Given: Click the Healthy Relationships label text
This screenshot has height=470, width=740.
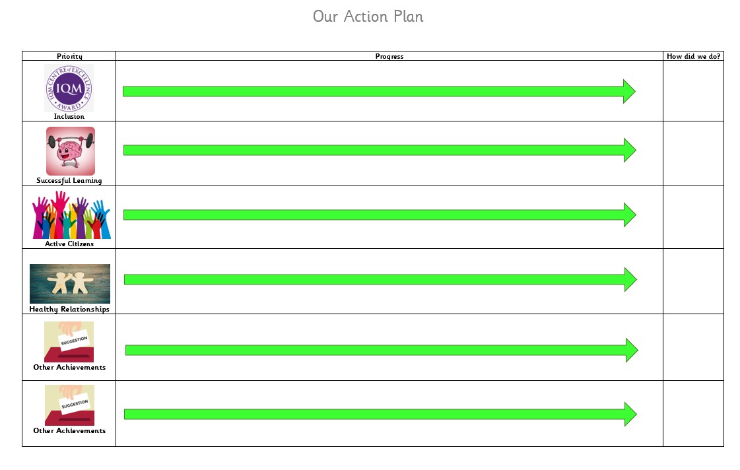Looking at the screenshot, I should click(69, 309).
